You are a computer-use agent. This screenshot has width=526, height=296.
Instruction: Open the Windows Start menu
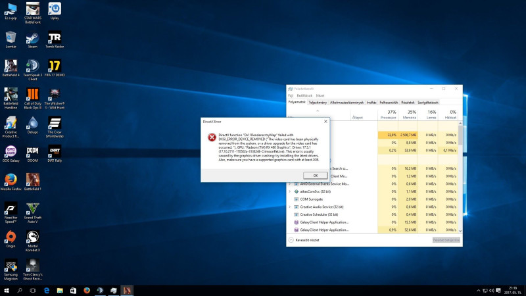point(7,290)
